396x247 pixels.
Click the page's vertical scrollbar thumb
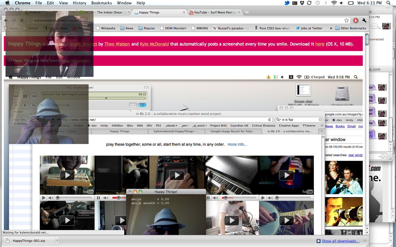(367, 39)
